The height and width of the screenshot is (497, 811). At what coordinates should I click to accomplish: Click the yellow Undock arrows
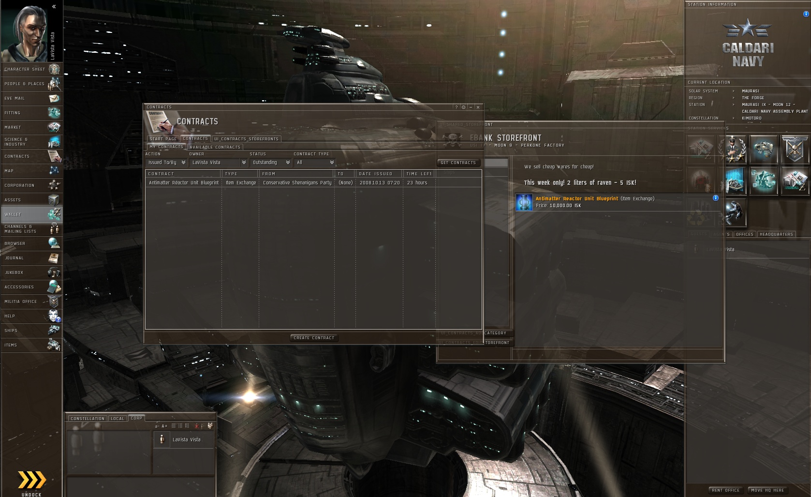tap(31, 480)
